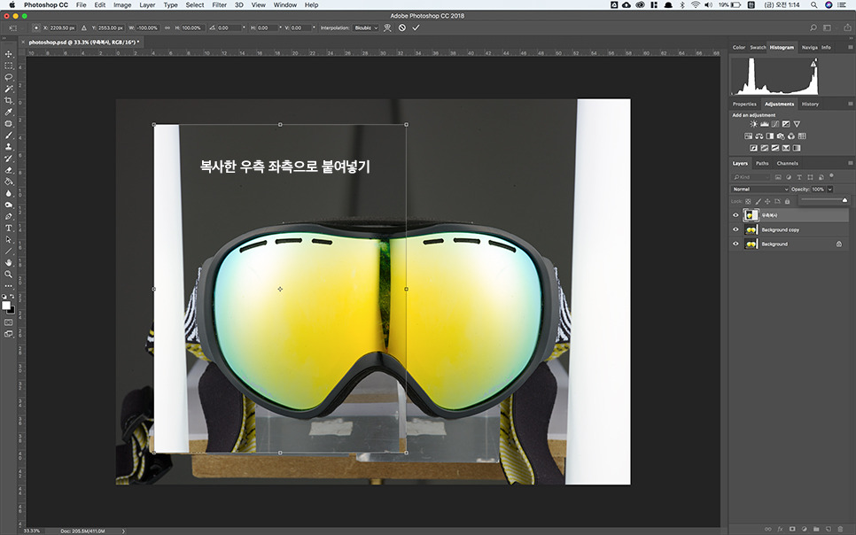Click the Background layer thumbnail
Viewport: 856px width, 535px height.
750,244
